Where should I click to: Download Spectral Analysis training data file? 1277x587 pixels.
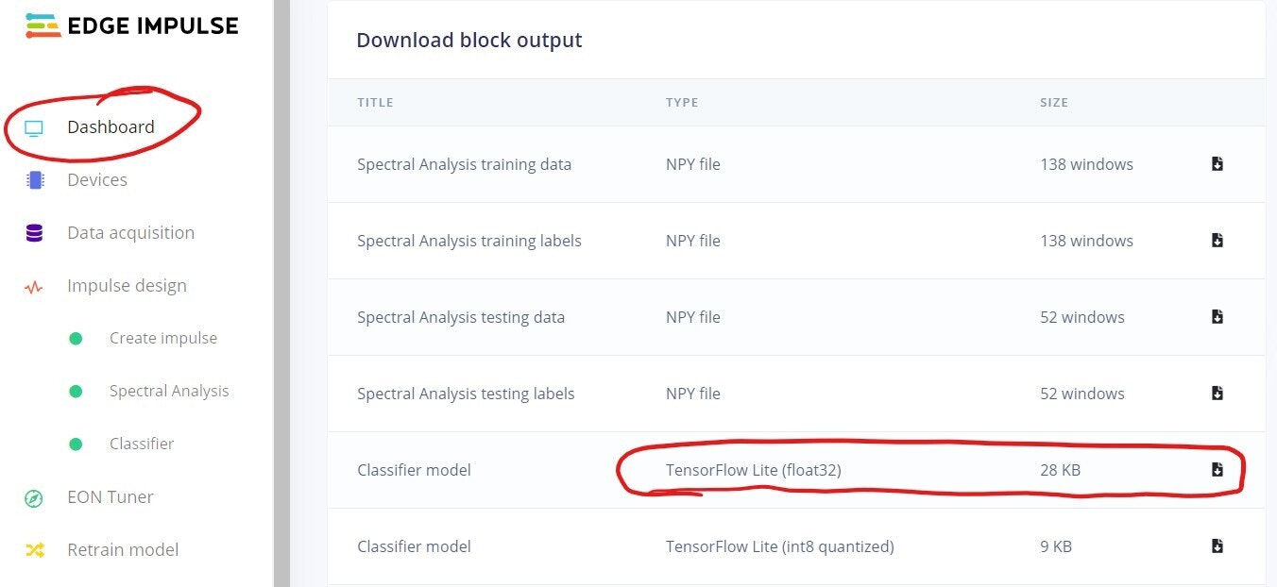click(1217, 164)
